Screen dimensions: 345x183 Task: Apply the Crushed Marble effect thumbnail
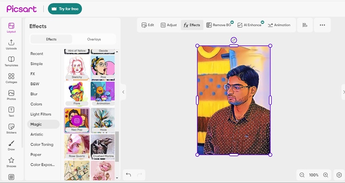tap(103, 146)
